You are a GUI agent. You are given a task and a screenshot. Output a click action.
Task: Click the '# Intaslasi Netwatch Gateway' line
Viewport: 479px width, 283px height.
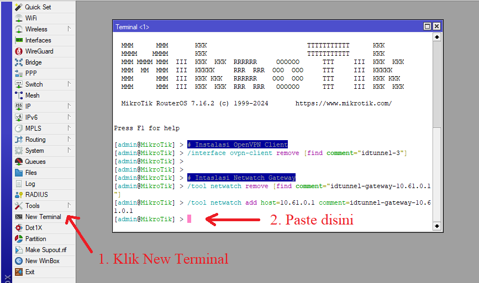[241, 178]
